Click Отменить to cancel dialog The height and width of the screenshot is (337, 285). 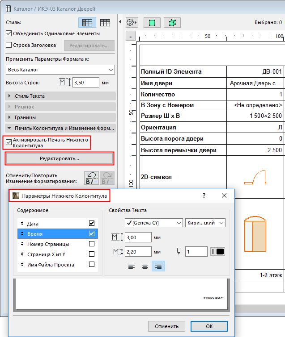click(166, 326)
